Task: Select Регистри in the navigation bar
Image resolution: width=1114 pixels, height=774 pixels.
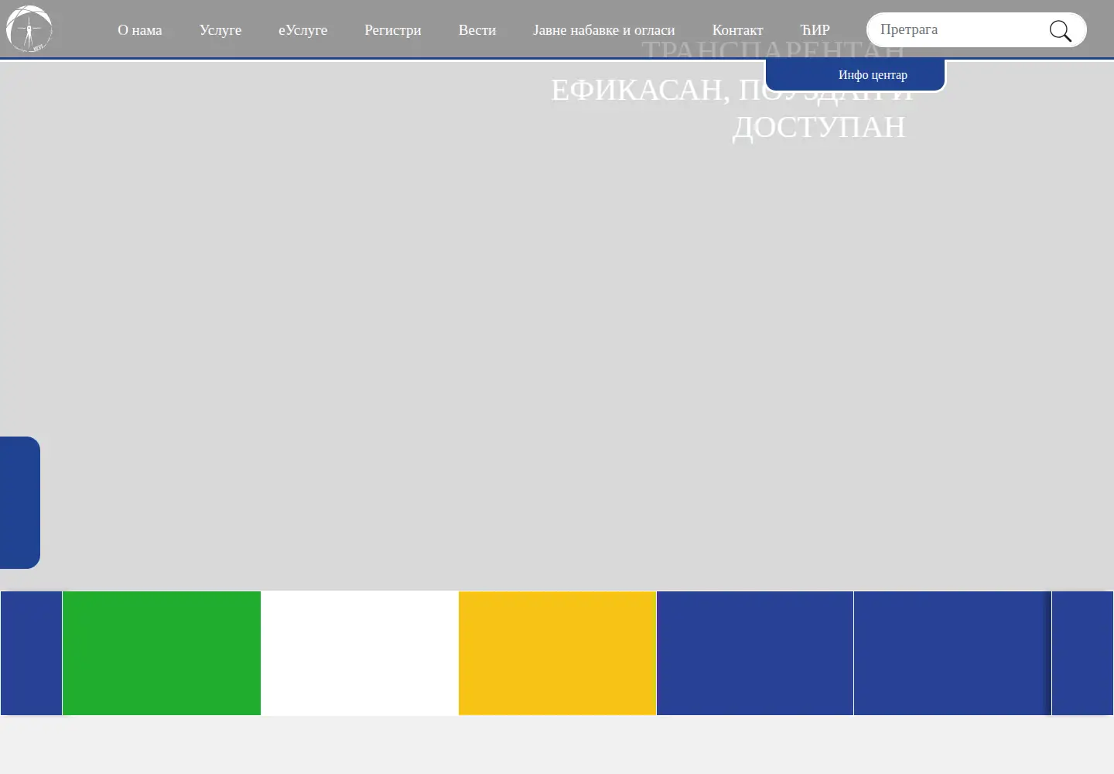Action: point(393,30)
